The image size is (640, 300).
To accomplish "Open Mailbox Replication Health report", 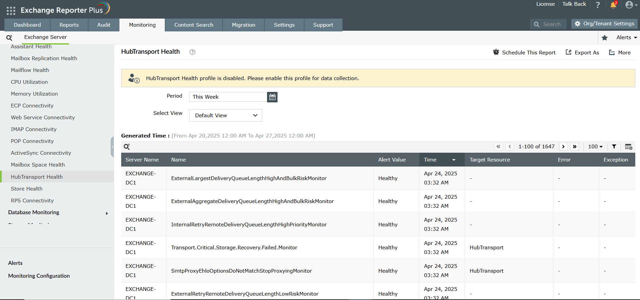I will pos(44,58).
